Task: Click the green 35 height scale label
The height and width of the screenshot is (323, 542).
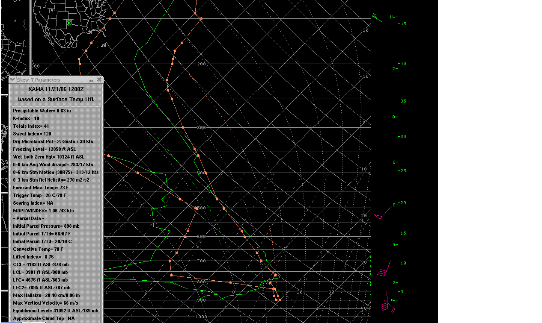Action: pyautogui.click(x=403, y=101)
